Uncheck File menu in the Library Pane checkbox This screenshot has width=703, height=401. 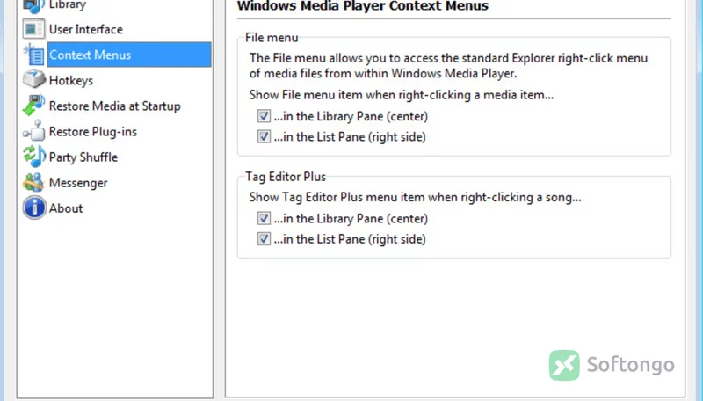[264, 116]
